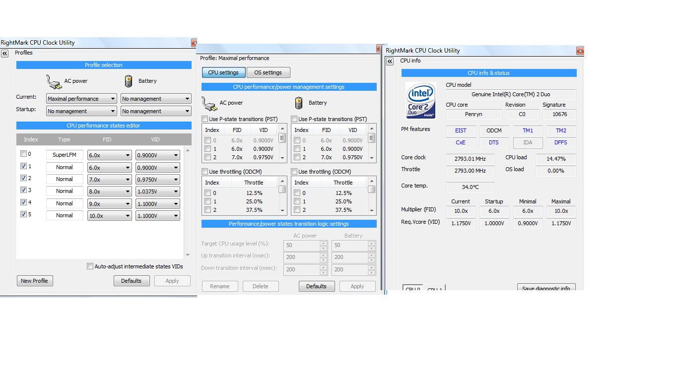678x381 pixels.
Task: Switch to CPU settings tab
Action: 223,72
